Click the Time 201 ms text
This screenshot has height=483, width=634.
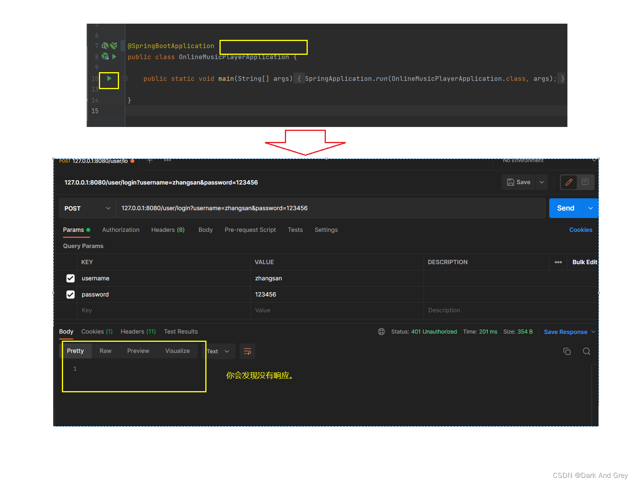click(x=480, y=332)
